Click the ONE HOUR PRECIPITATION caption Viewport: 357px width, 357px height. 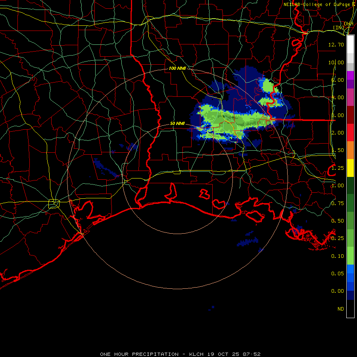[139, 354]
